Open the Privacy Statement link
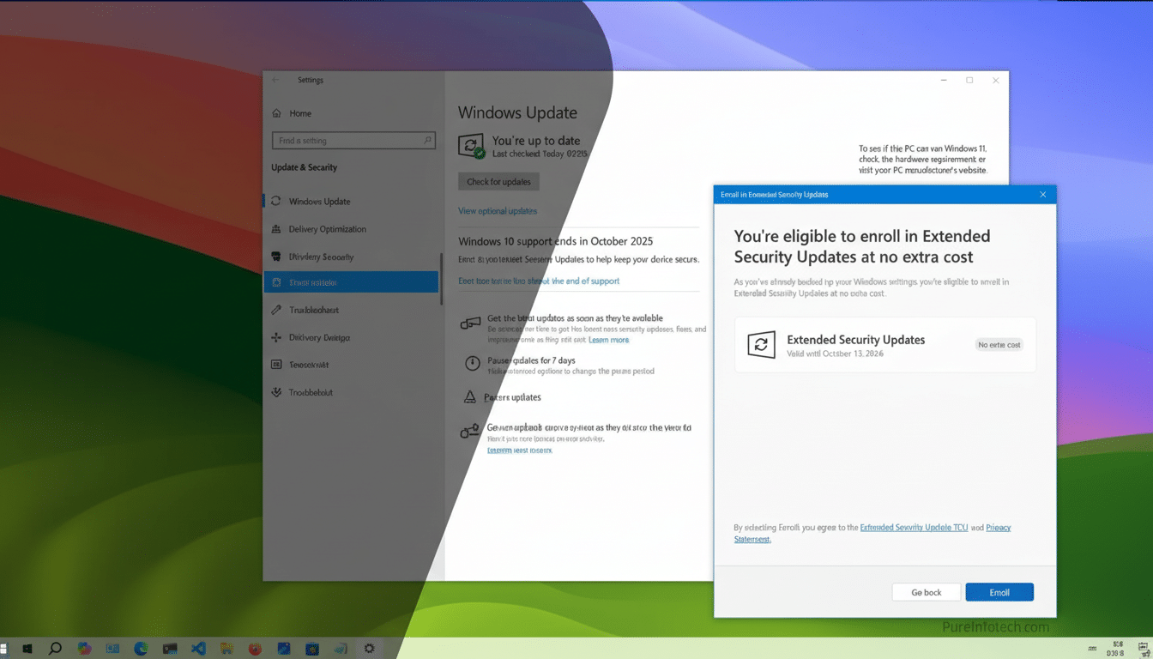The image size is (1153, 659). pos(998,528)
